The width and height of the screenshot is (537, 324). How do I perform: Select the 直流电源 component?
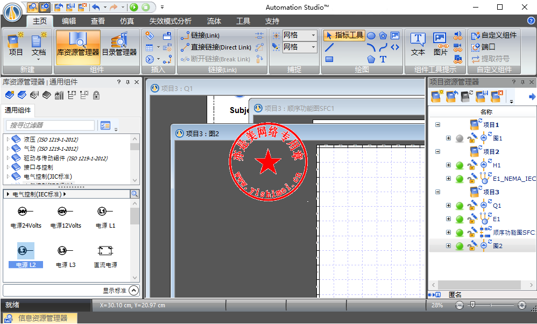coord(105,257)
